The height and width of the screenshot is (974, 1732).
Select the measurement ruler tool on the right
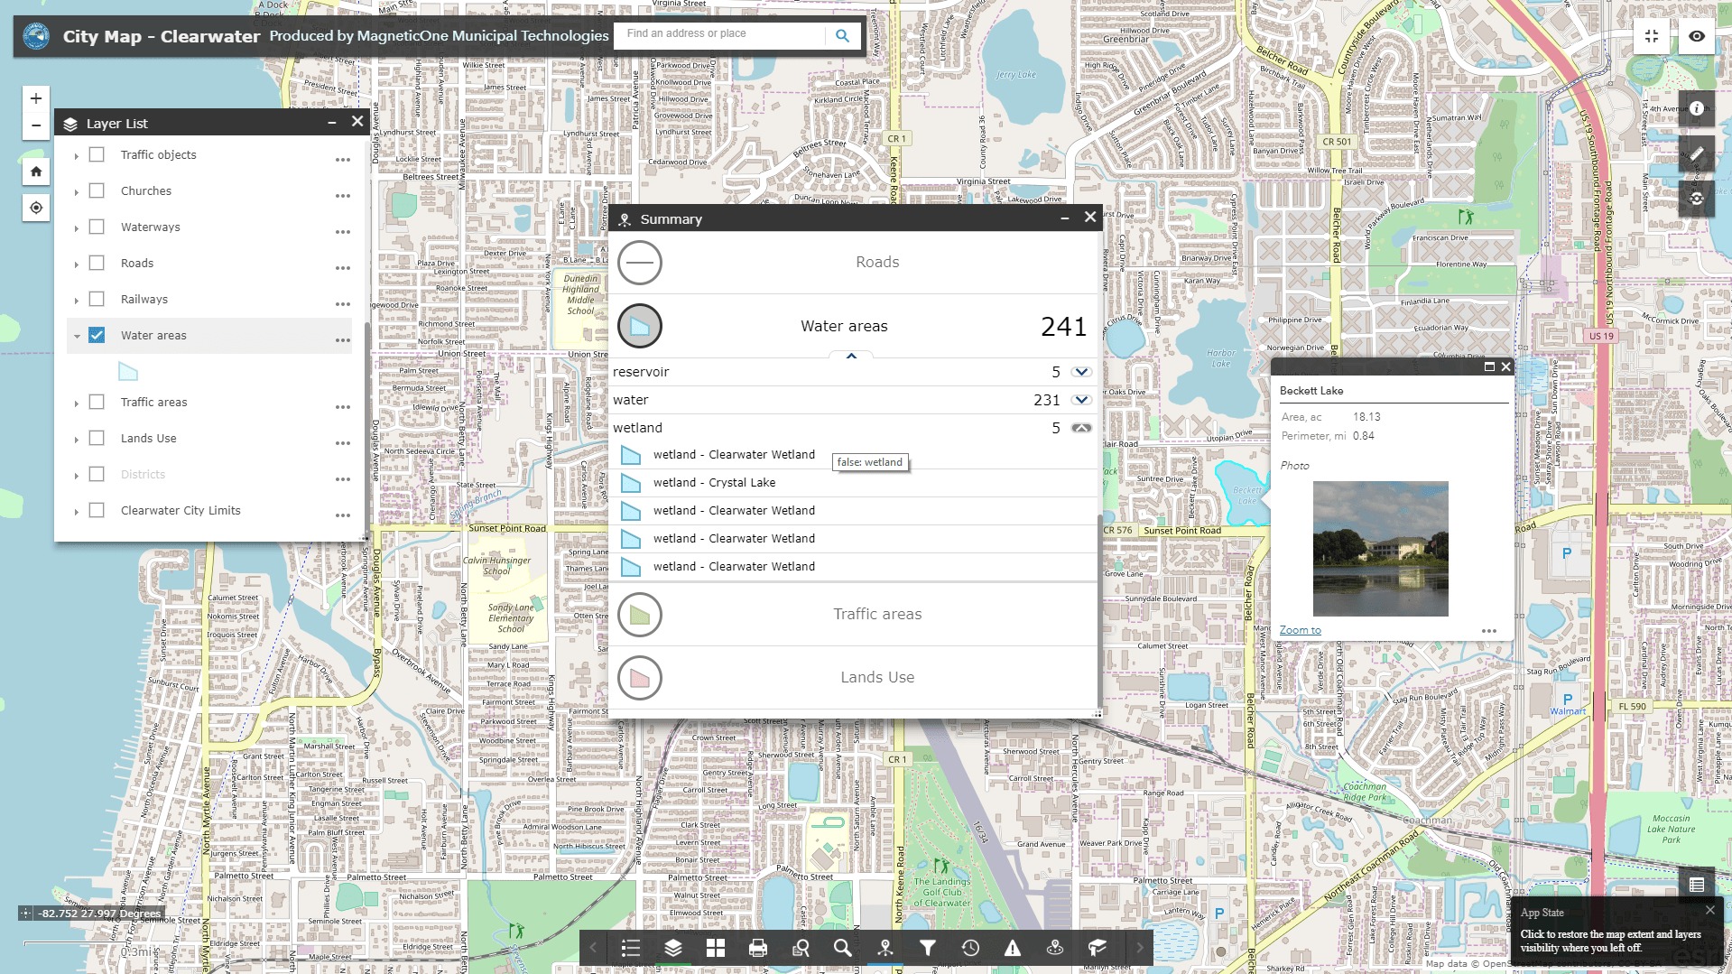pyautogui.click(x=1697, y=153)
